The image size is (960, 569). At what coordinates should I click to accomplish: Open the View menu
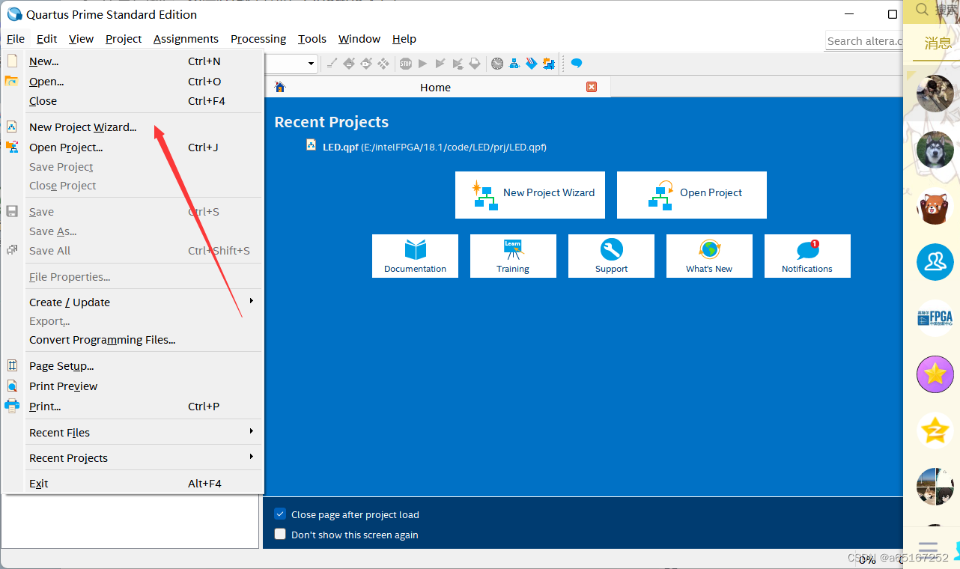[81, 39]
